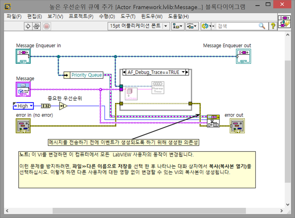Select the Priority Queue enqueue node
Image resolution: width=295 pixels, height=218 pixels.
pyautogui.click(x=83, y=75)
